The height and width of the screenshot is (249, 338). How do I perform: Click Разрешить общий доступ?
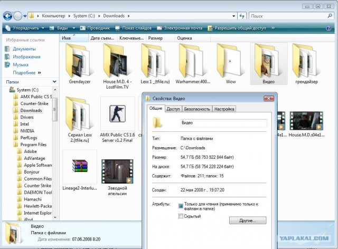click(x=237, y=28)
